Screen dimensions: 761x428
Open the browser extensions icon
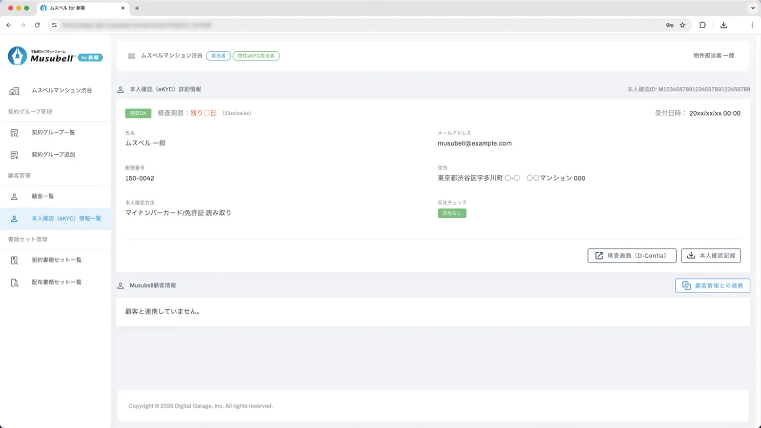[702, 25]
